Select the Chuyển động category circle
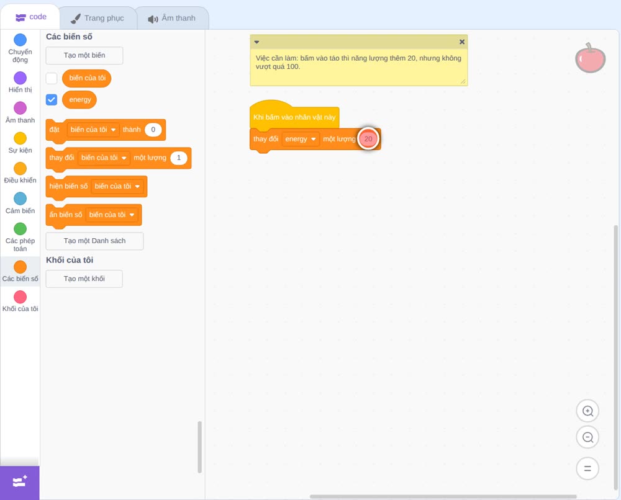 pos(20,40)
